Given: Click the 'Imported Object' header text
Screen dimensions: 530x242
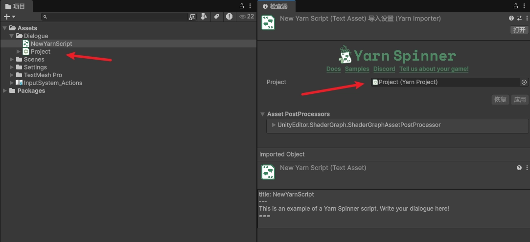Looking at the screenshot, I should [282, 154].
